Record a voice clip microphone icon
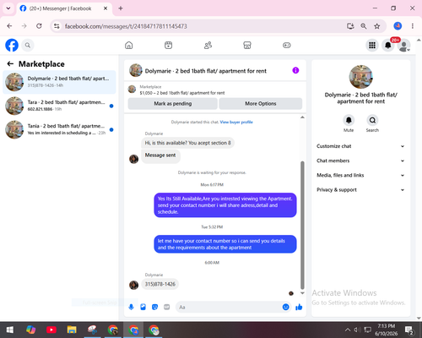 pyautogui.click(x=131, y=307)
